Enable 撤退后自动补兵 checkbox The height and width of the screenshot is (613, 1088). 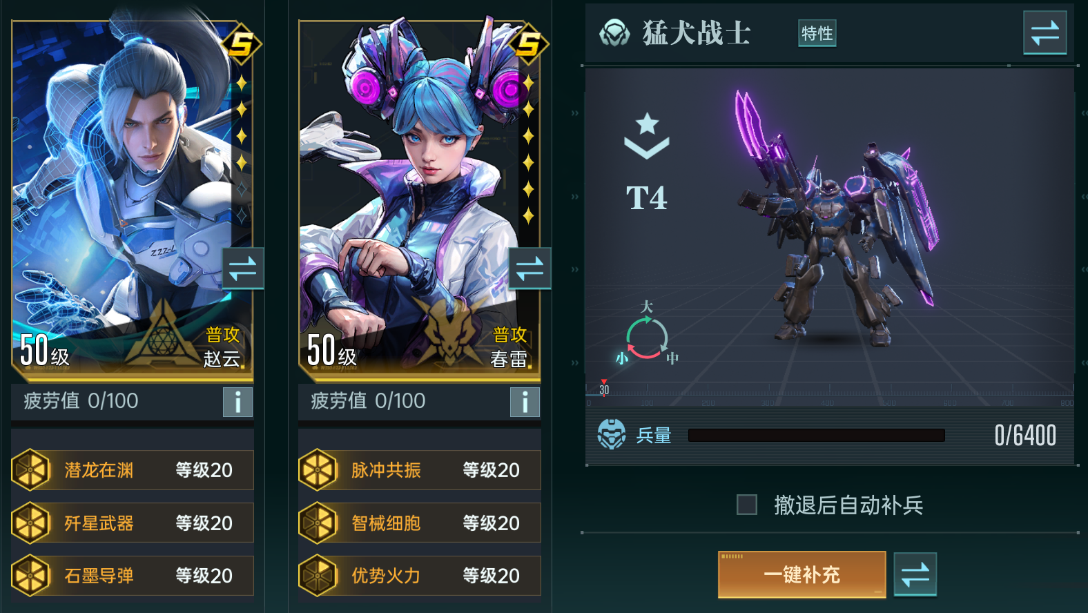747,505
